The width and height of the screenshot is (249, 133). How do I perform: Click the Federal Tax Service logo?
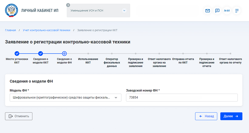pyautogui.click(x=11, y=11)
